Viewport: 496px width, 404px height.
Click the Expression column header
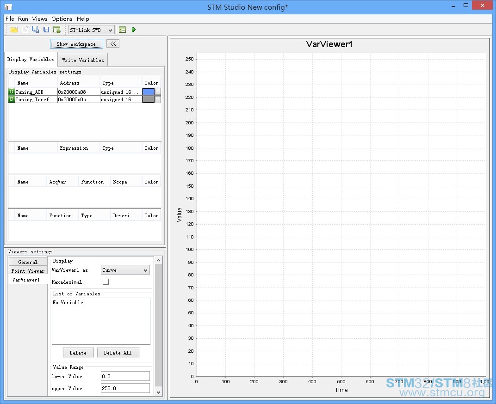coord(79,148)
